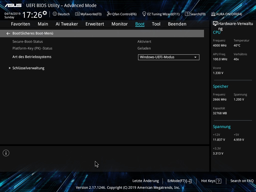The width and height of the screenshot is (256, 192).
Task: Select the Boot tab
Action: click(140, 24)
